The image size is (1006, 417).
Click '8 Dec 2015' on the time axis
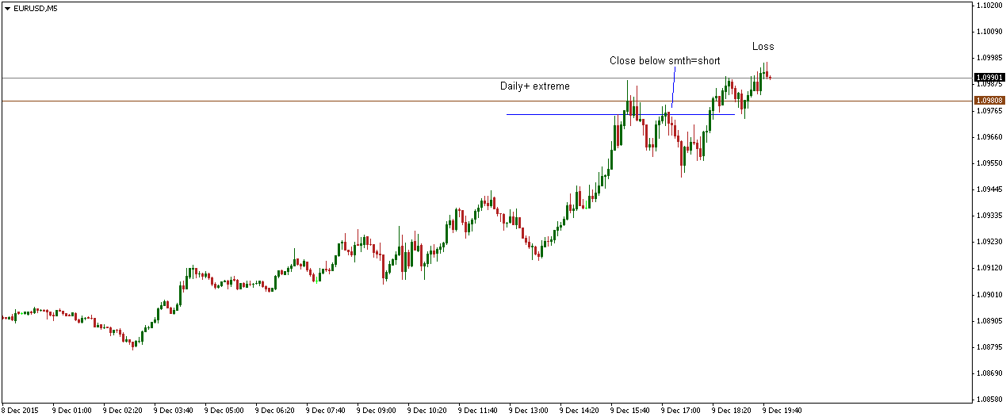point(21,411)
